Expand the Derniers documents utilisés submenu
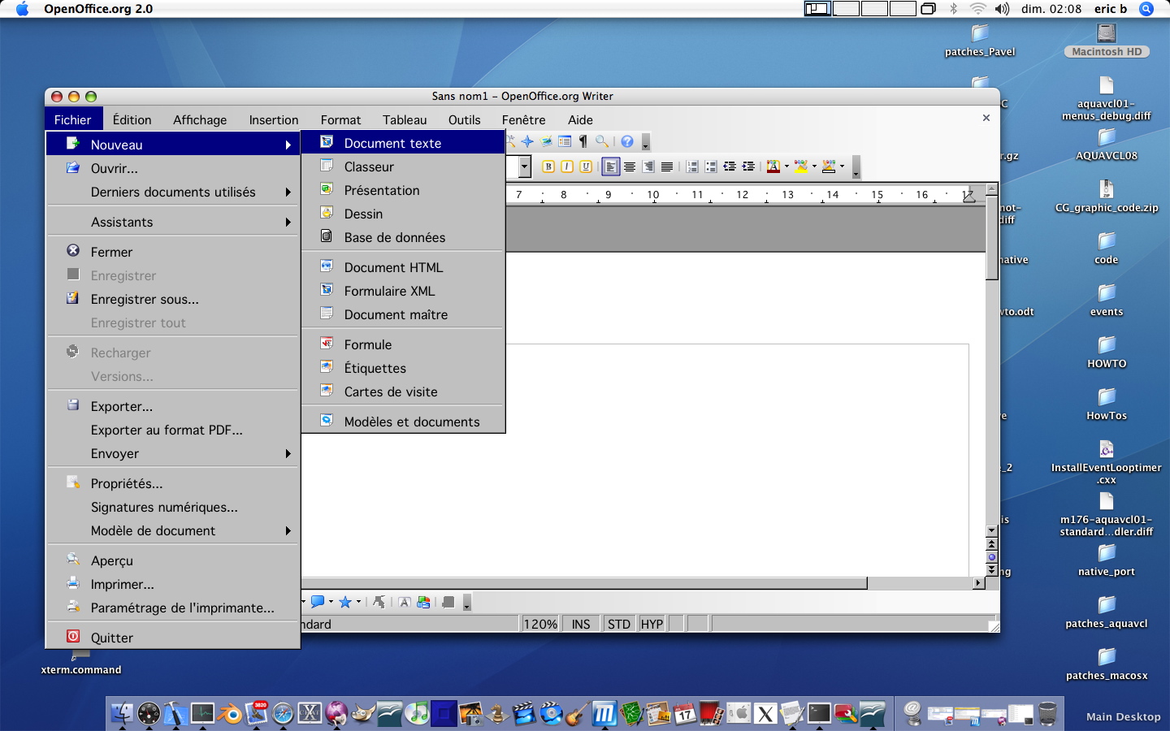 (x=173, y=192)
